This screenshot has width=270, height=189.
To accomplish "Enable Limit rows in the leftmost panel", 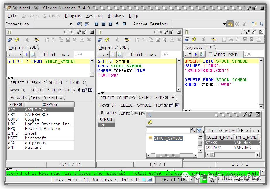I will coord(42,54).
